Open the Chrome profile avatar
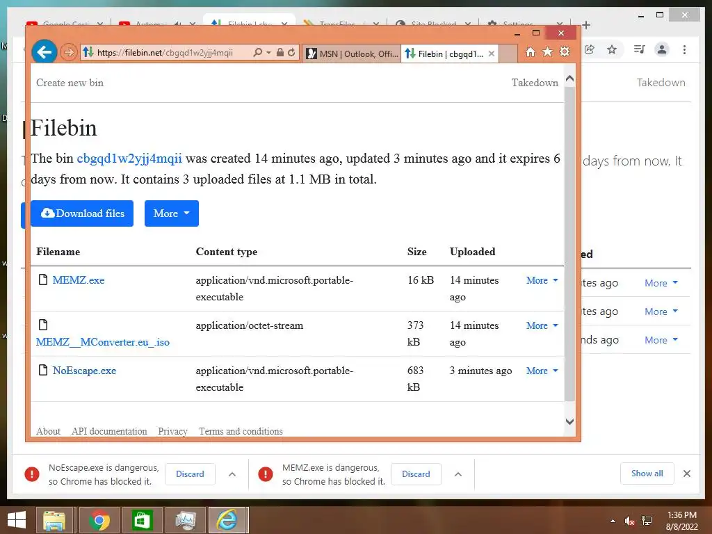712x534 pixels. [x=662, y=49]
